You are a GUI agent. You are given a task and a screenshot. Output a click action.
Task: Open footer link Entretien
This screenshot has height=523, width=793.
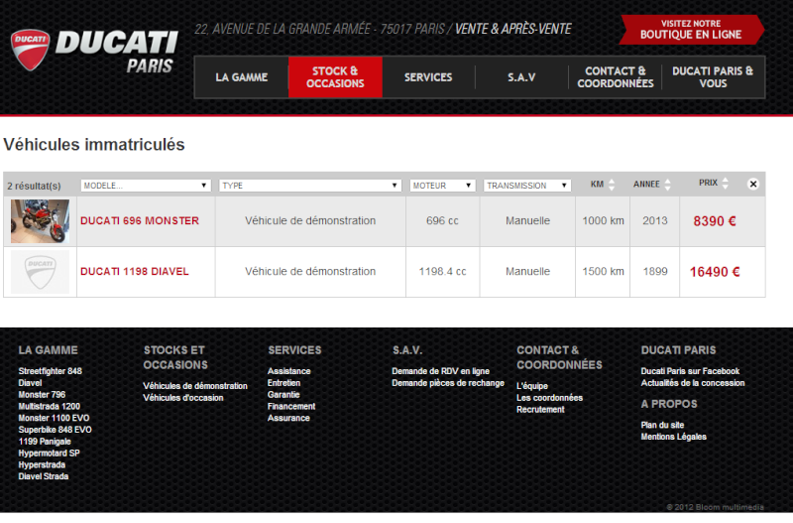pos(283,383)
